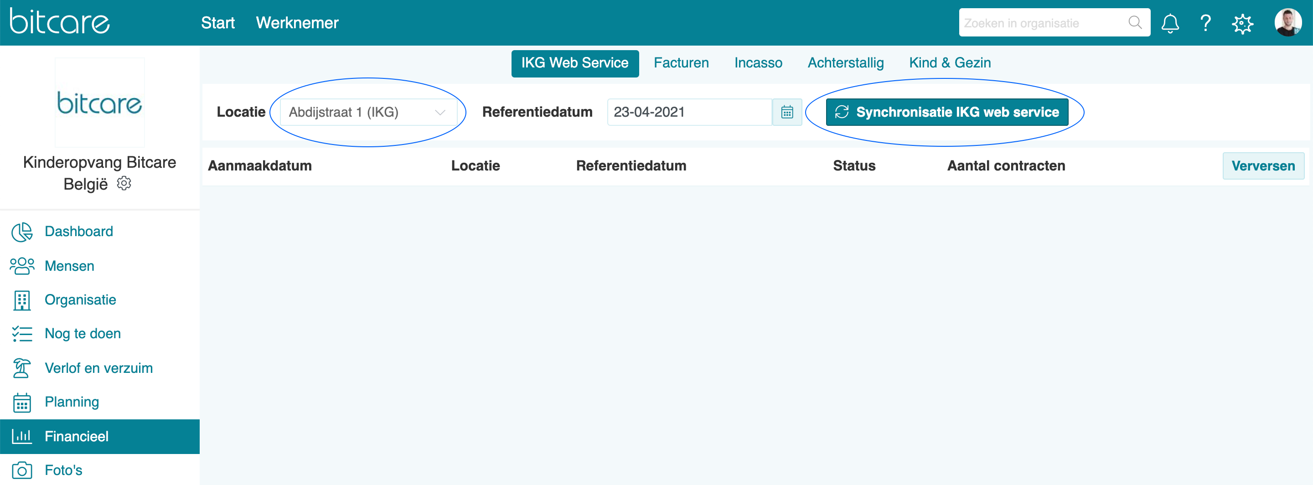Image resolution: width=1313 pixels, height=485 pixels.
Task: Switch to IKG Web Service tab
Action: pyautogui.click(x=574, y=63)
